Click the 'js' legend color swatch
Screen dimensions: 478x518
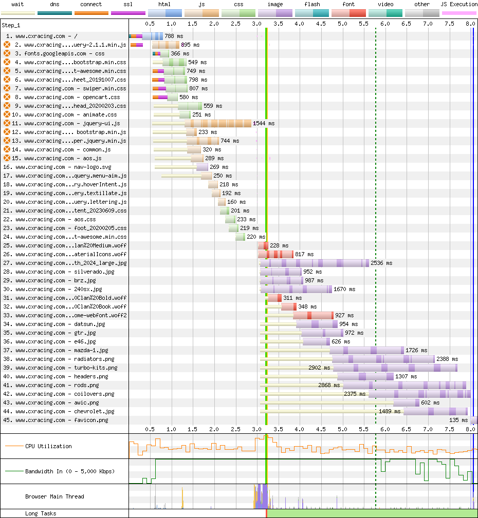(x=201, y=13)
